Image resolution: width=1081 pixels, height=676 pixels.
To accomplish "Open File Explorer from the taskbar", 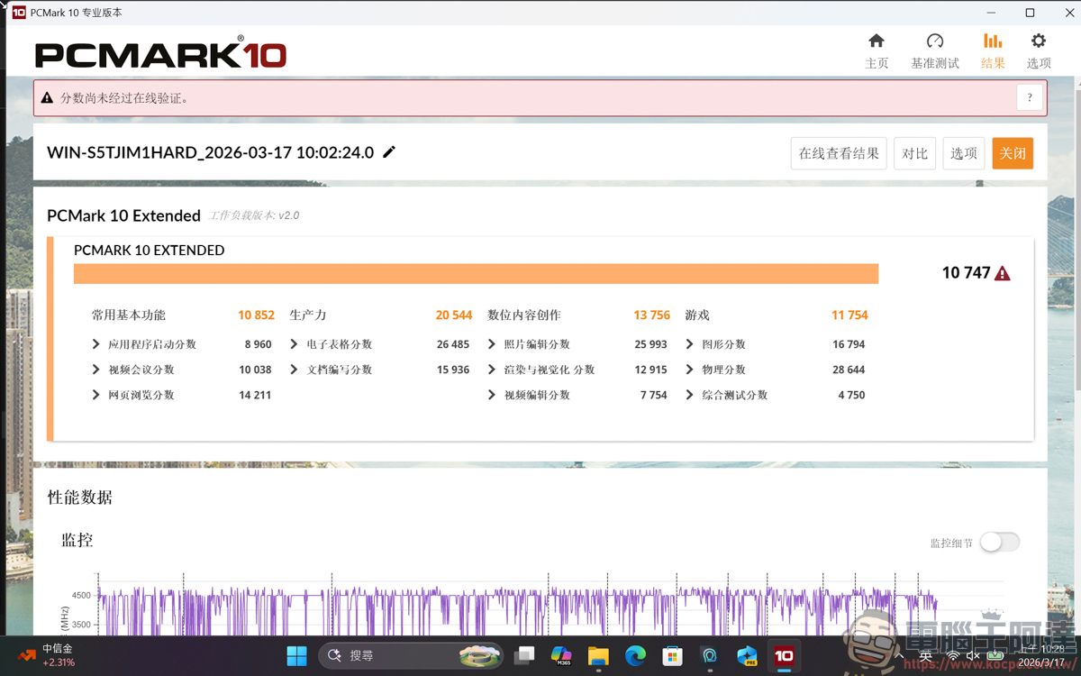I will (x=598, y=655).
